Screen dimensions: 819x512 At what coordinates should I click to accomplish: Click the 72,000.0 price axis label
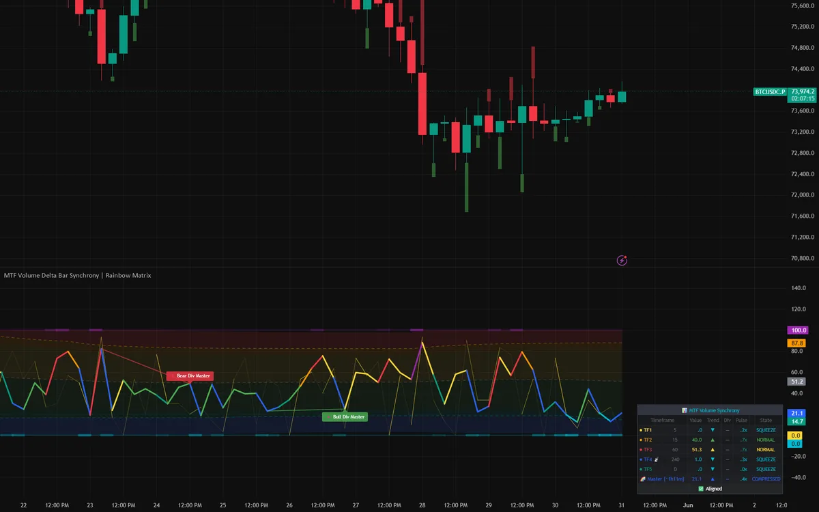click(x=803, y=195)
